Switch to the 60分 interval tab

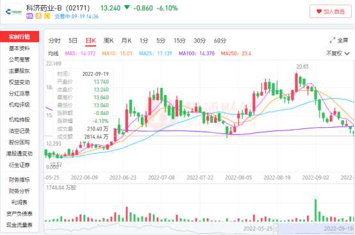point(220,40)
